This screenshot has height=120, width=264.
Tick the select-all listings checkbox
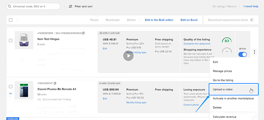click(x=11, y=20)
